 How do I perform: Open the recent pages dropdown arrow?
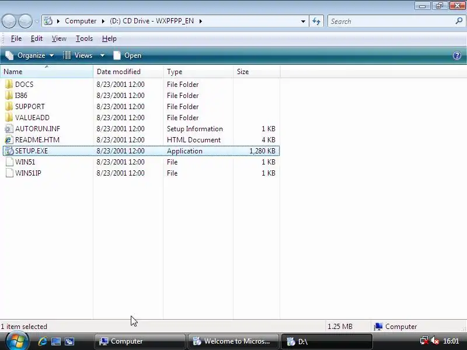pos(37,22)
